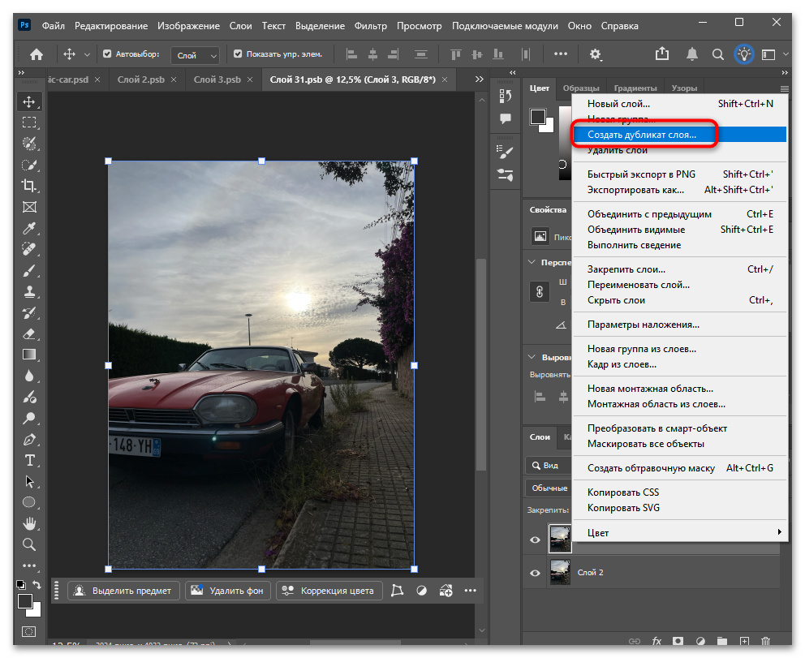Select the Rectangular Marquee tool

[29, 123]
